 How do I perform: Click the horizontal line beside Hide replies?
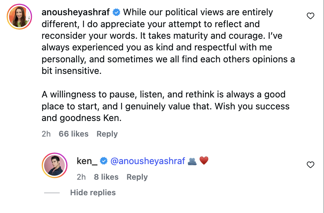point(52,193)
